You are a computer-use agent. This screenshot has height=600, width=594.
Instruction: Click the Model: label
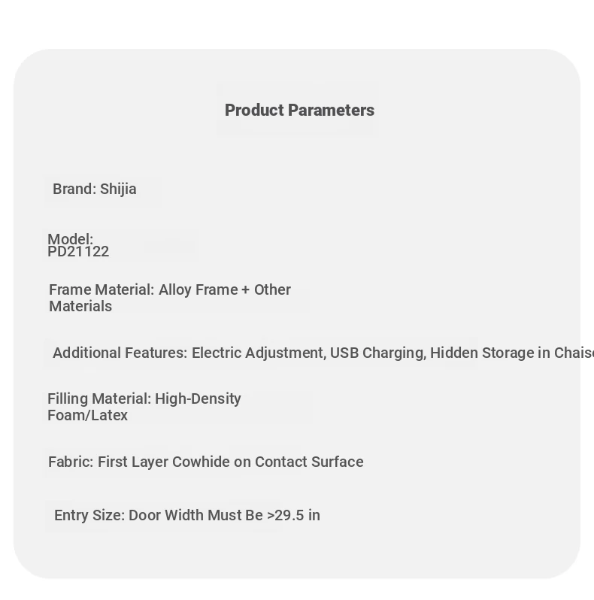pyautogui.click(x=71, y=239)
